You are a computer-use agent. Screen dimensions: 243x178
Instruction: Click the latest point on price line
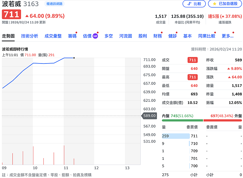click(x=74, y=58)
